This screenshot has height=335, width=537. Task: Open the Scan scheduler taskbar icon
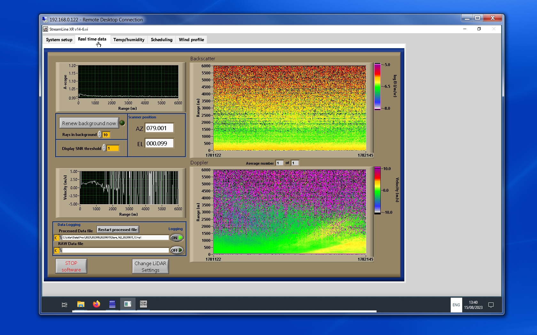143,304
